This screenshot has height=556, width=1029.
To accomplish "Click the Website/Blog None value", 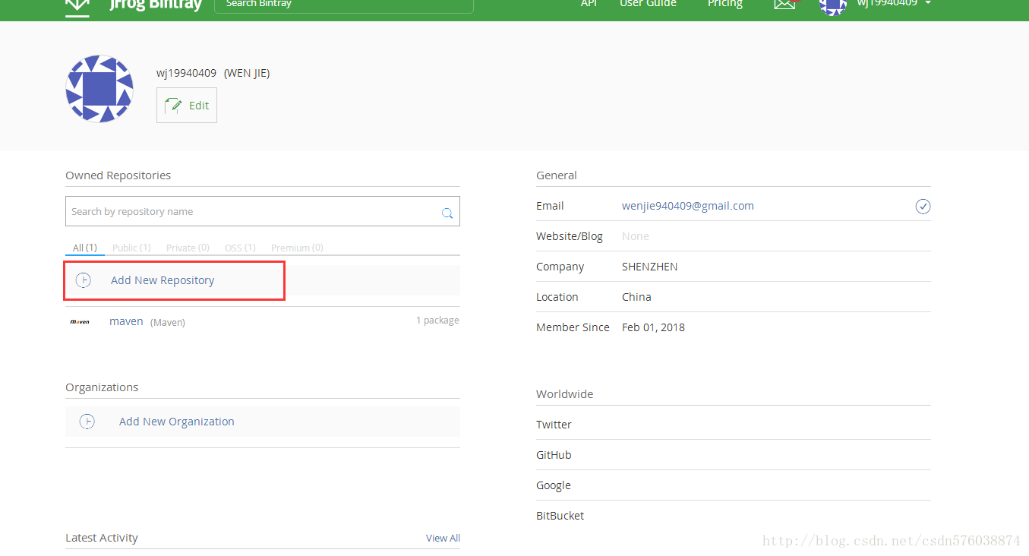I will pyautogui.click(x=636, y=236).
